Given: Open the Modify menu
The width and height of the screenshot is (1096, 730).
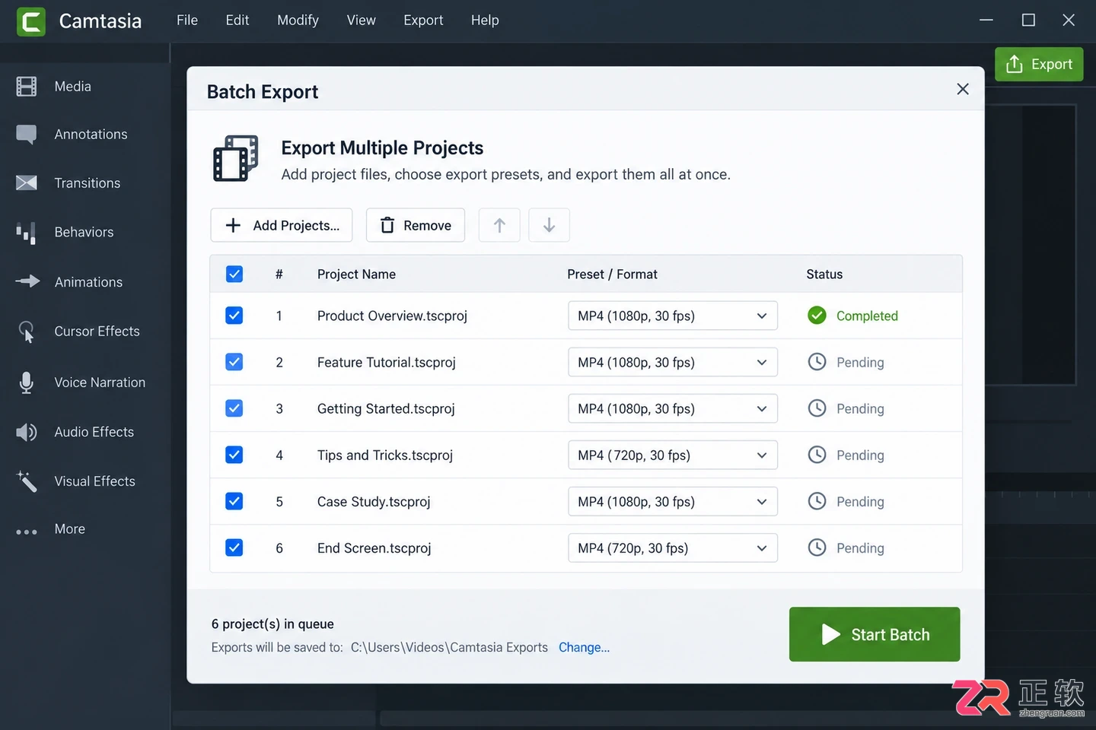Looking at the screenshot, I should [x=298, y=21].
